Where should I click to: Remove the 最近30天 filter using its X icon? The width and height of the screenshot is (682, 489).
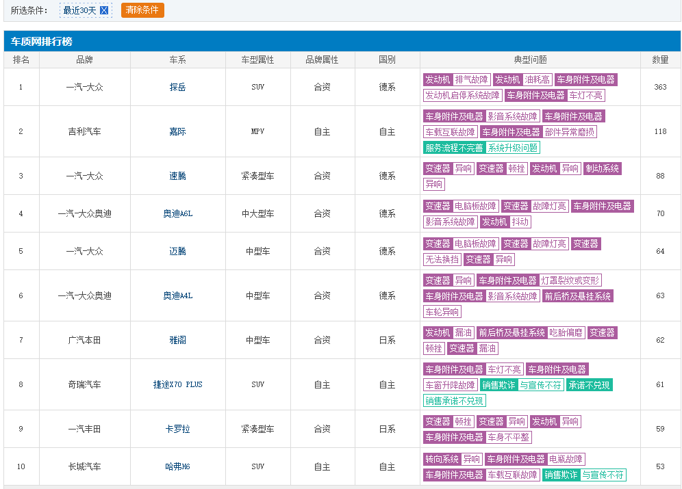[104, 10]
